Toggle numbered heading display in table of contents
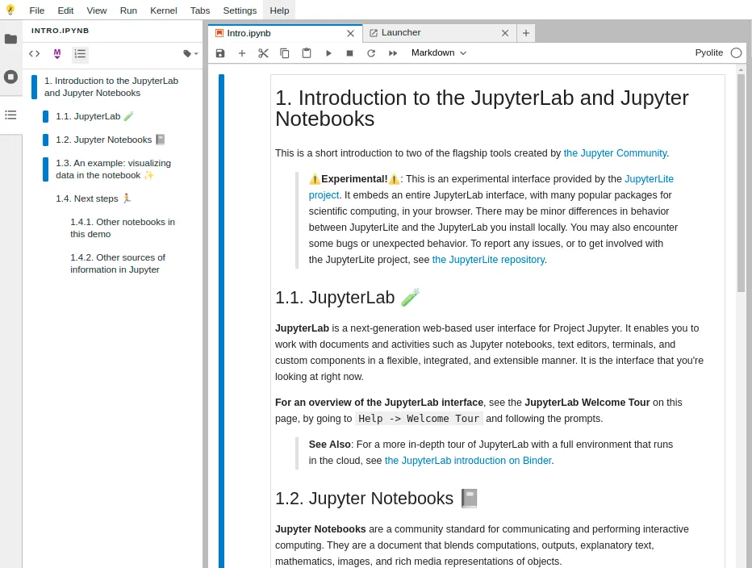Image resolution: width=752 pixels, height=568 pixels. tap(80, 53)
